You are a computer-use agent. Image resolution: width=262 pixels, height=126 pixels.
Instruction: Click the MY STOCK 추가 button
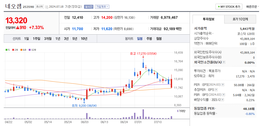point(229,7)
